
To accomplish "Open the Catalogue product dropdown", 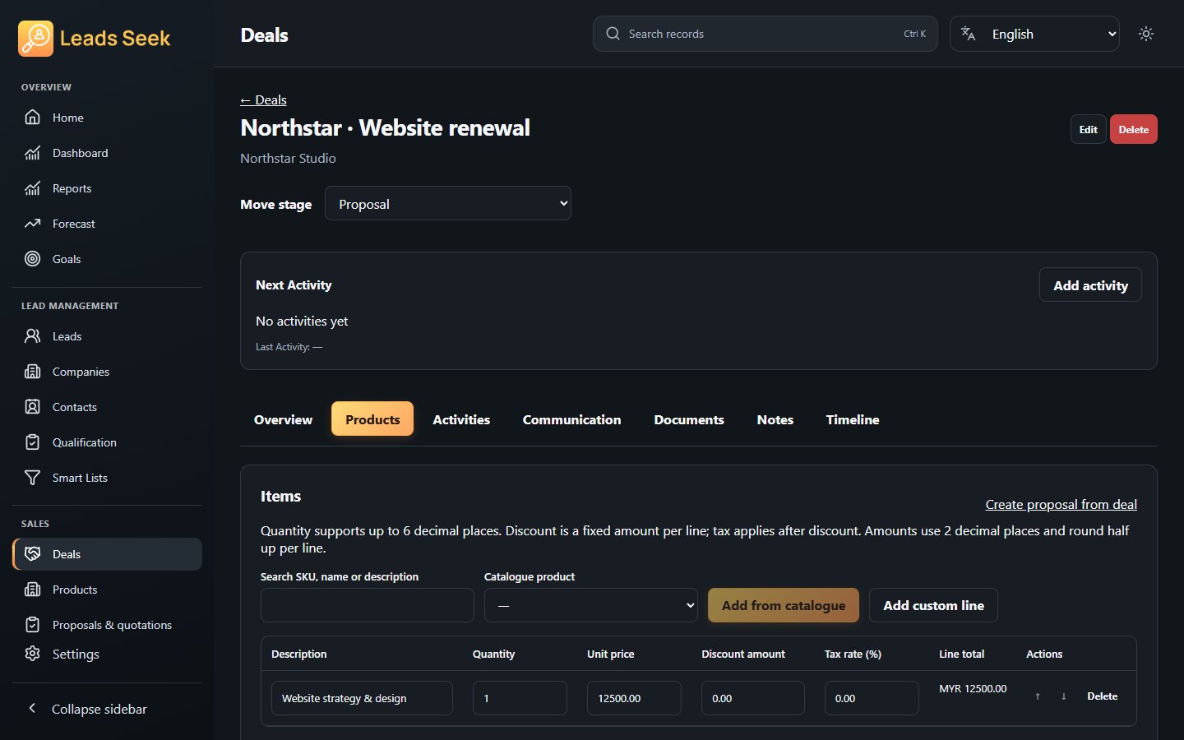I will (x=591, y=605).
